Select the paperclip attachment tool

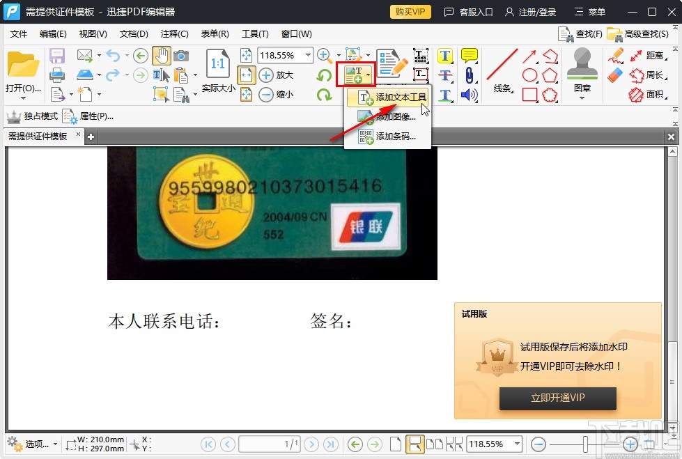pos(470,75)
